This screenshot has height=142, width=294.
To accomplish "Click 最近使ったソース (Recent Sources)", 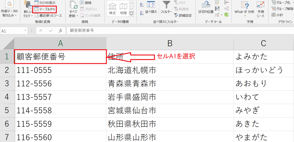I will (48, 15).
